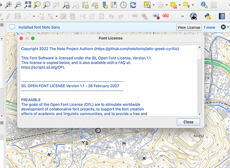Close the Font License dialog
This screenshot has height=168, width=230.
(x=188, y=122)
